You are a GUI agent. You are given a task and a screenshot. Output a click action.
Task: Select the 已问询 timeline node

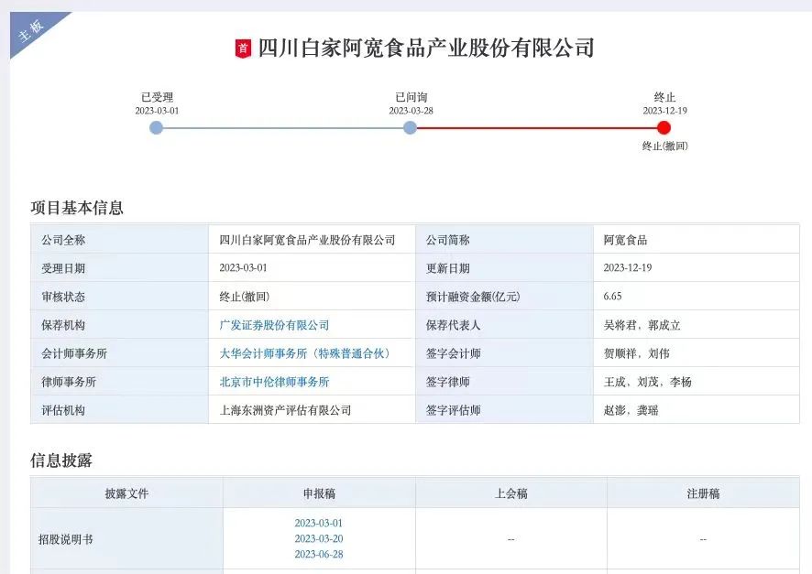tap(410, 128)
